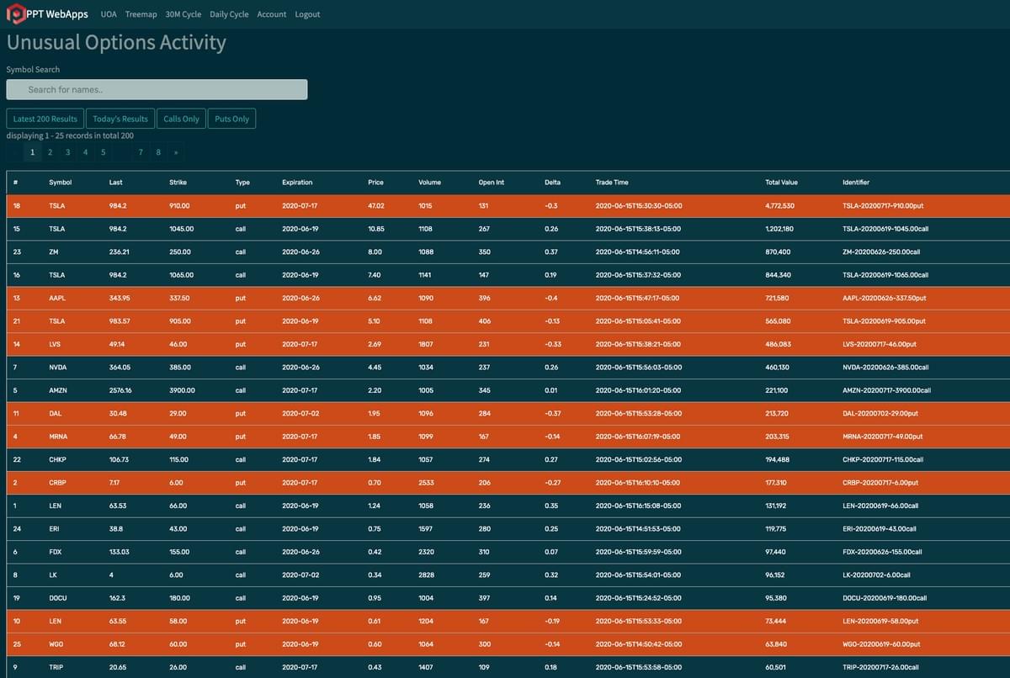Select the FDX symbol cell
Image resolution: width=1010 pixels, height=678 pixels.
point(56,552)
